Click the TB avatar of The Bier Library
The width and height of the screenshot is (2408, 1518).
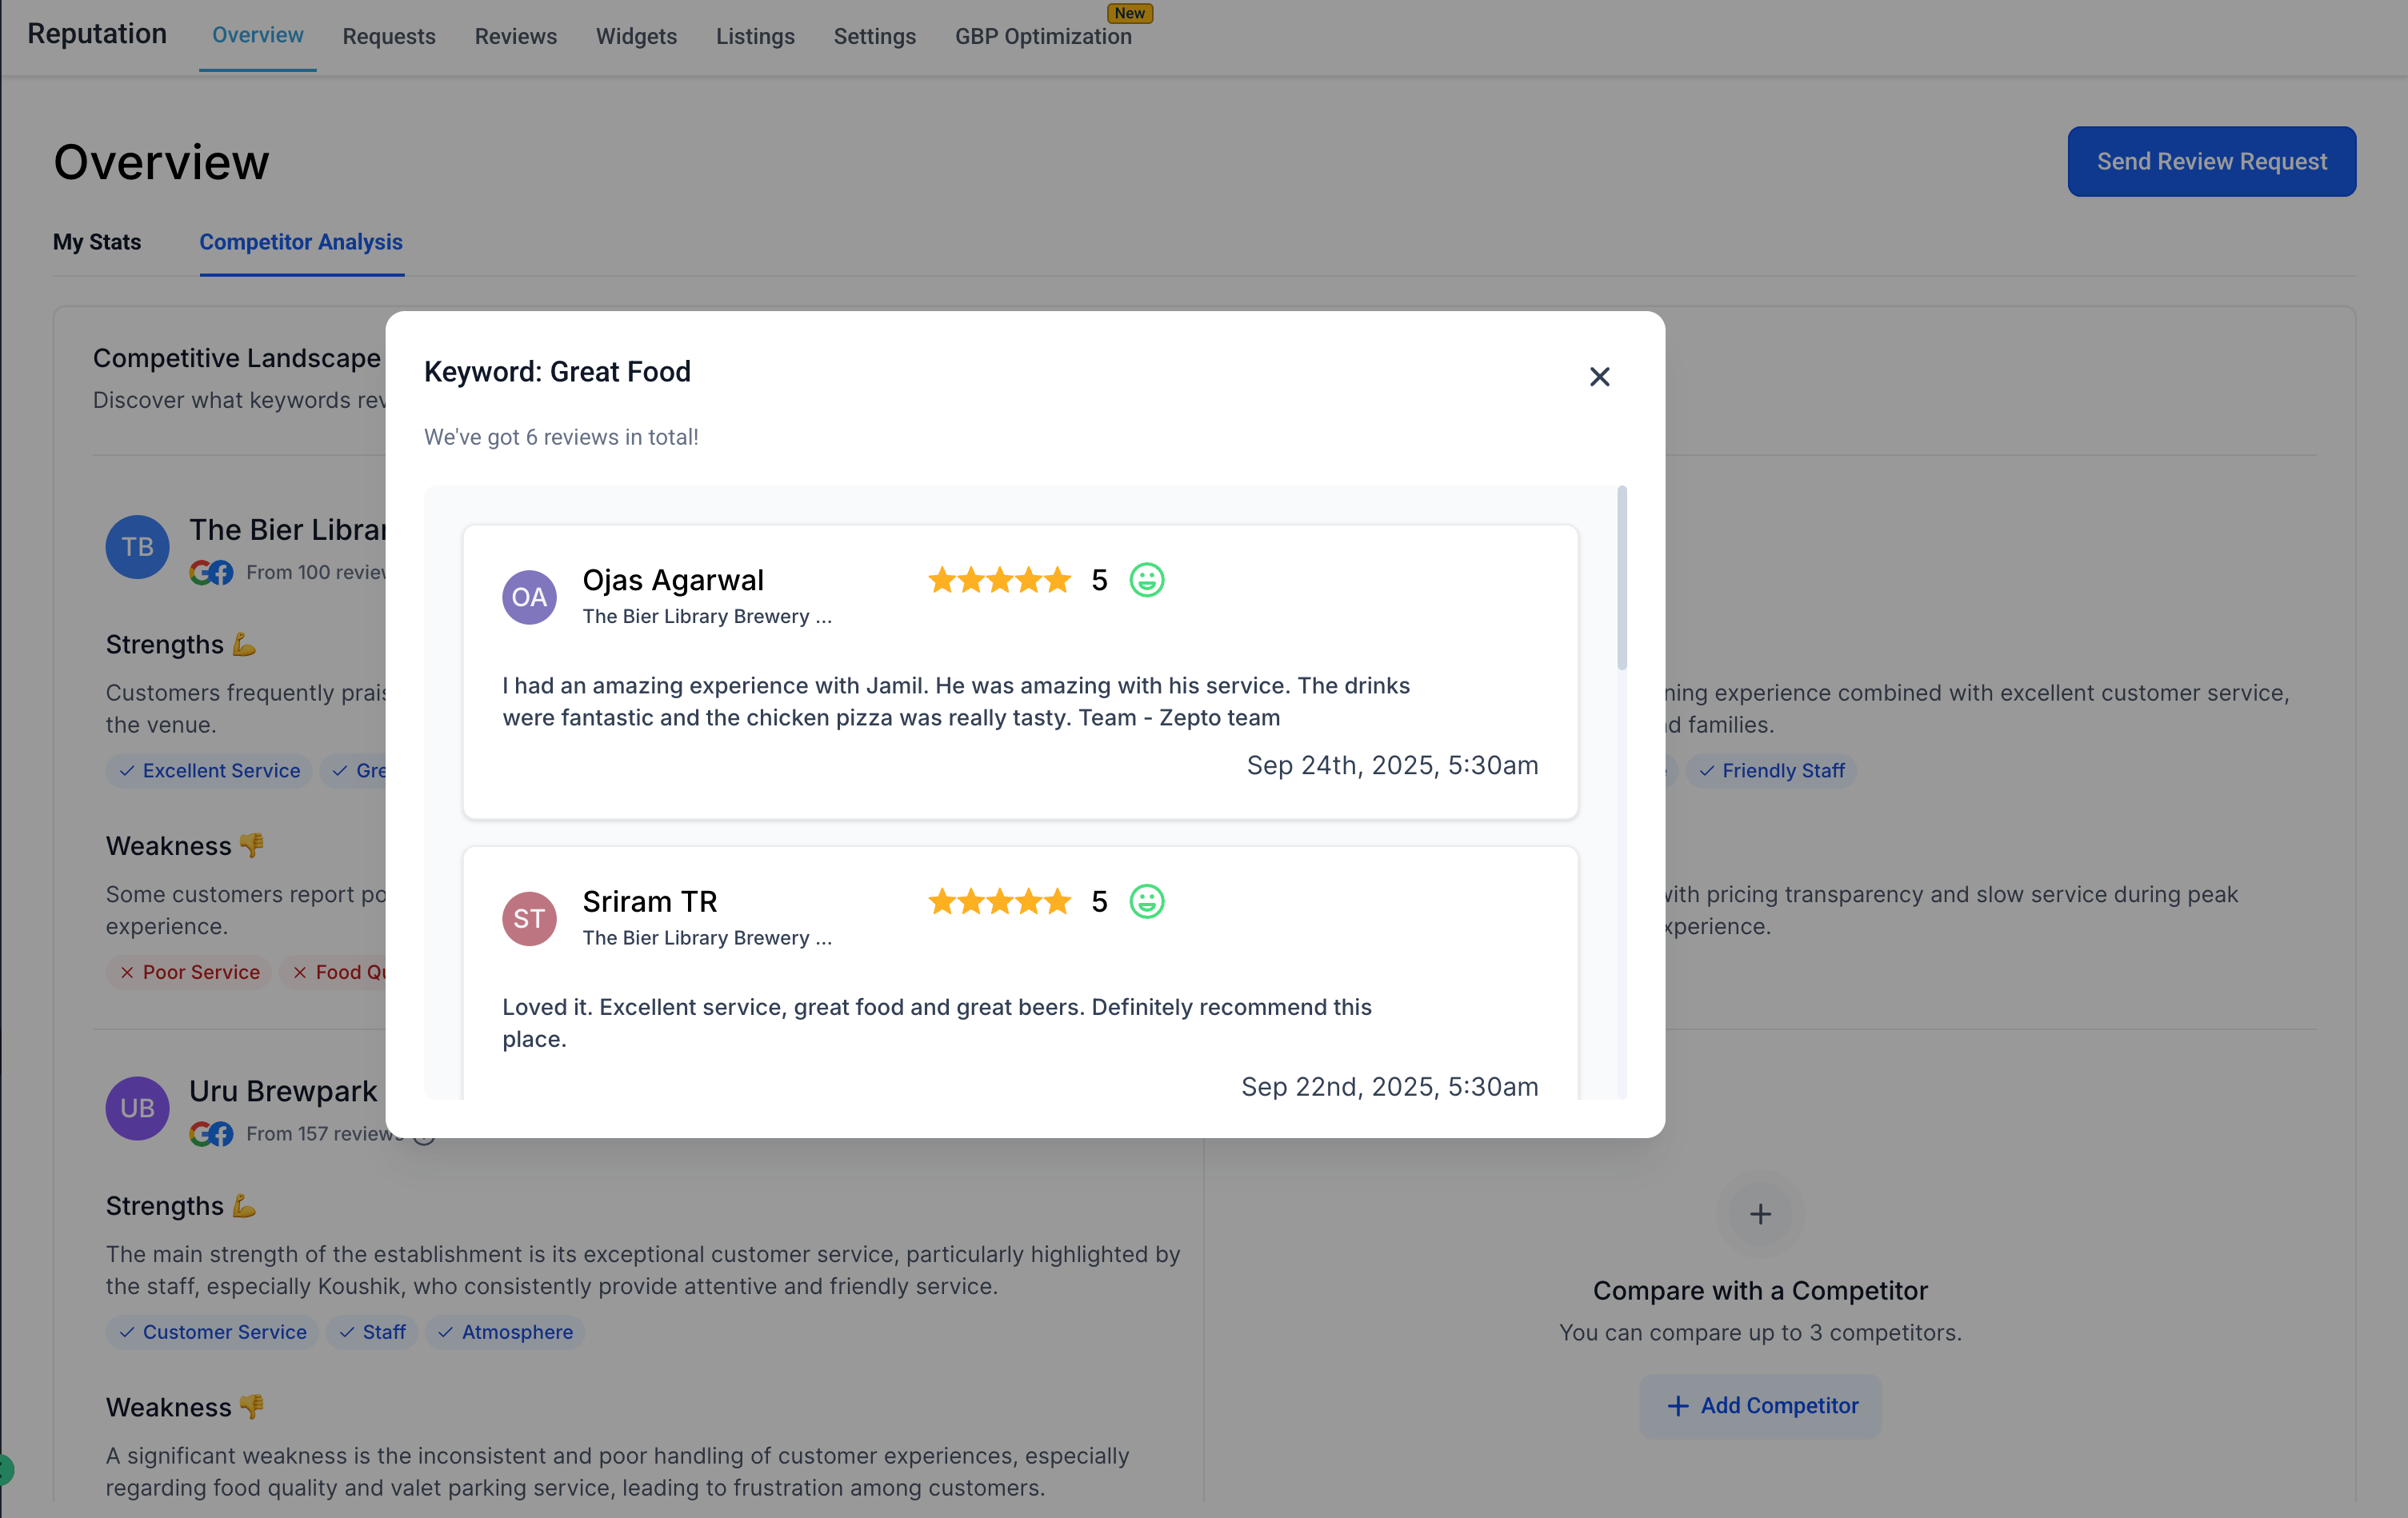[137, 546]
